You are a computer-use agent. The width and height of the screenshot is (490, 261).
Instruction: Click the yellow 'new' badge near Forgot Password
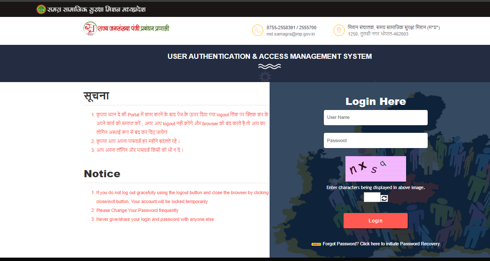[316, 244]
